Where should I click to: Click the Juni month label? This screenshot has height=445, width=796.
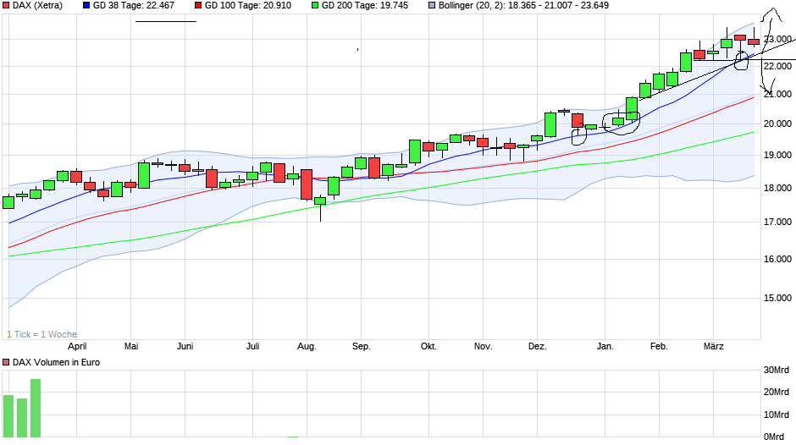(x=185, y=347)
